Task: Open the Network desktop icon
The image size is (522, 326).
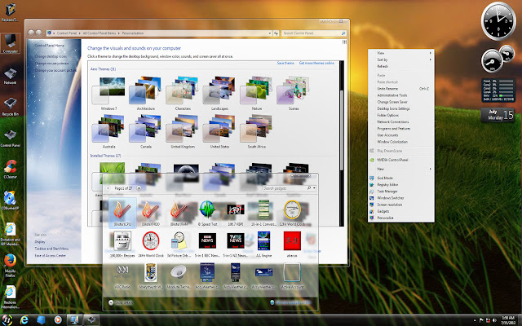Action: click(x=10, y=76)
